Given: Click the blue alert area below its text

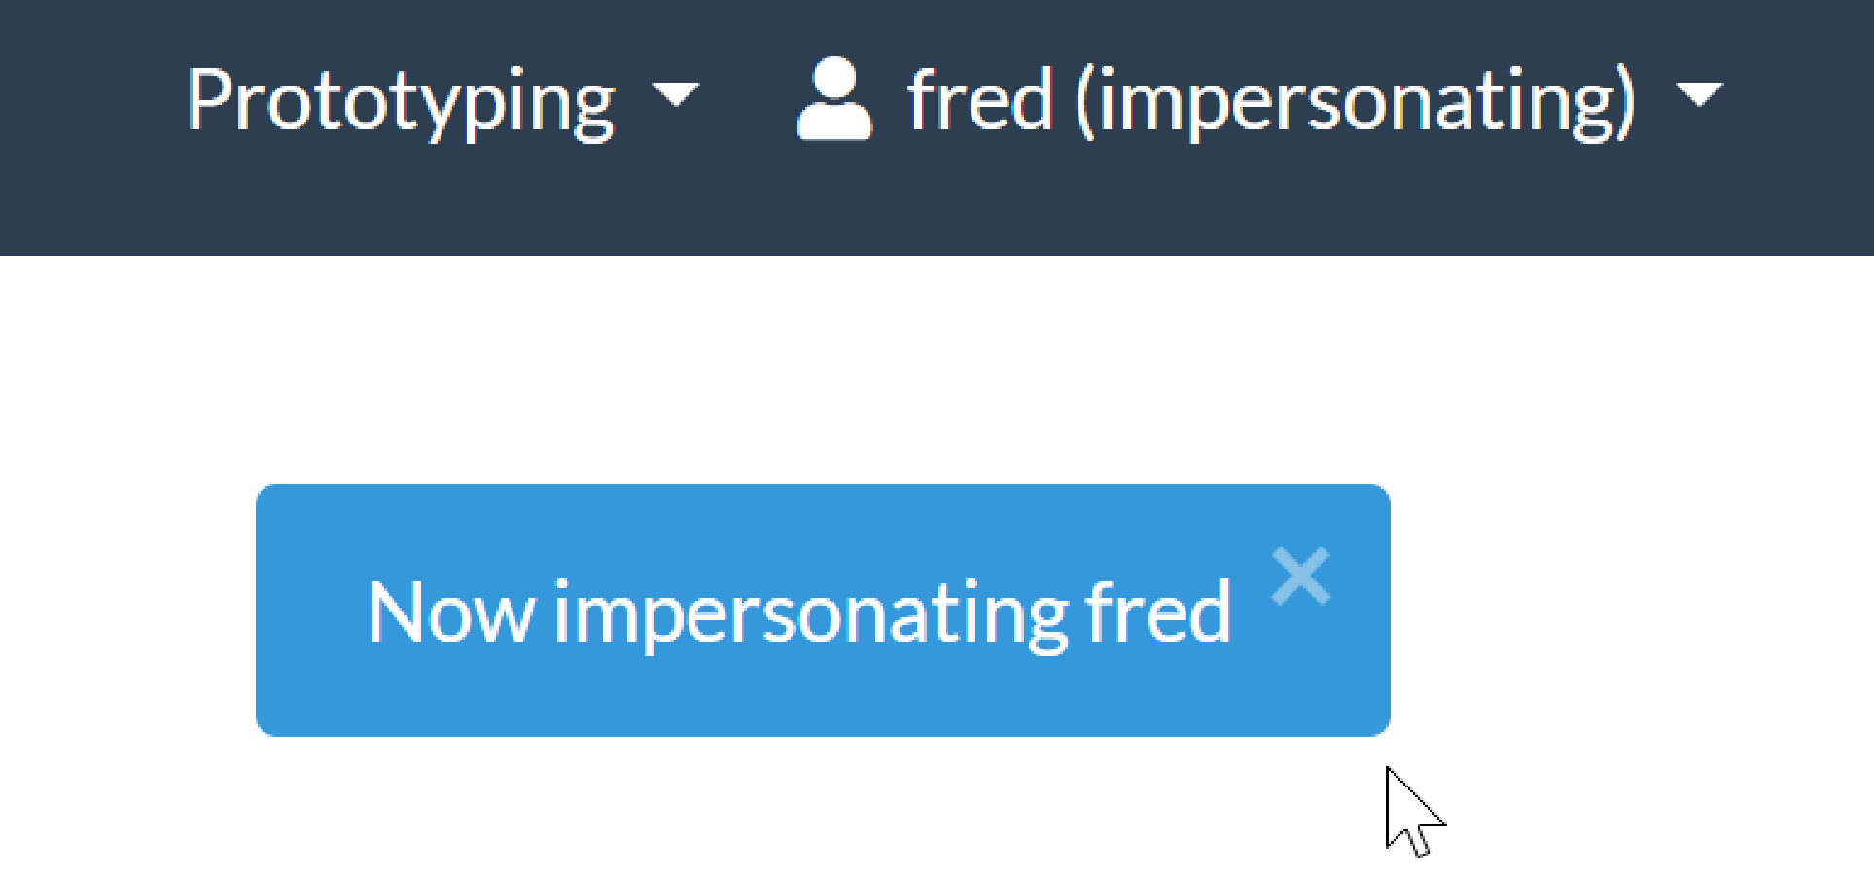Looking at the screenshot, I should (x=797, y=700).
